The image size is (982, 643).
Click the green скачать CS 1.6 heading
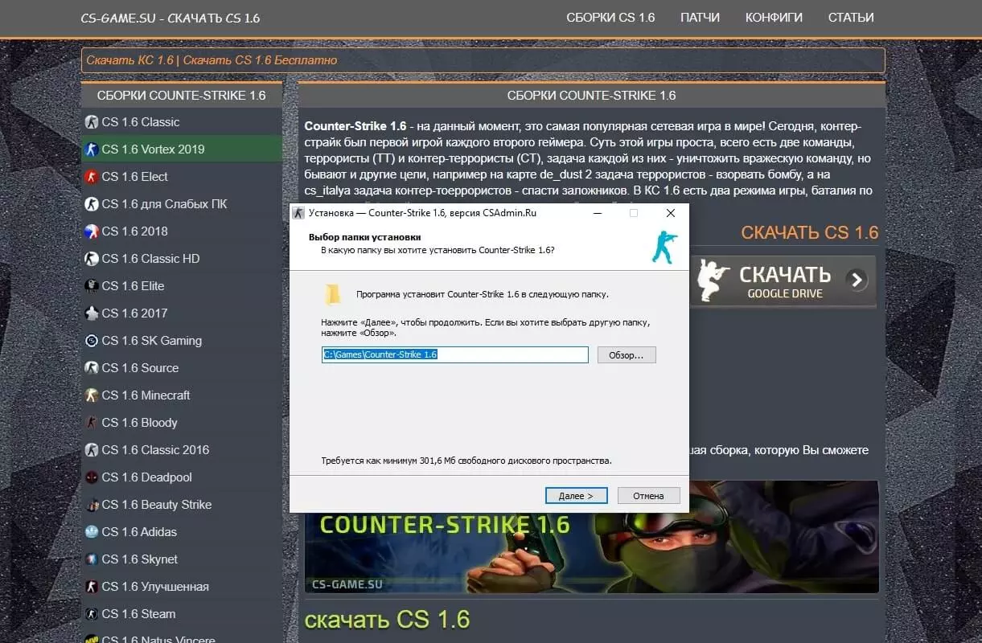click(387, 619)
